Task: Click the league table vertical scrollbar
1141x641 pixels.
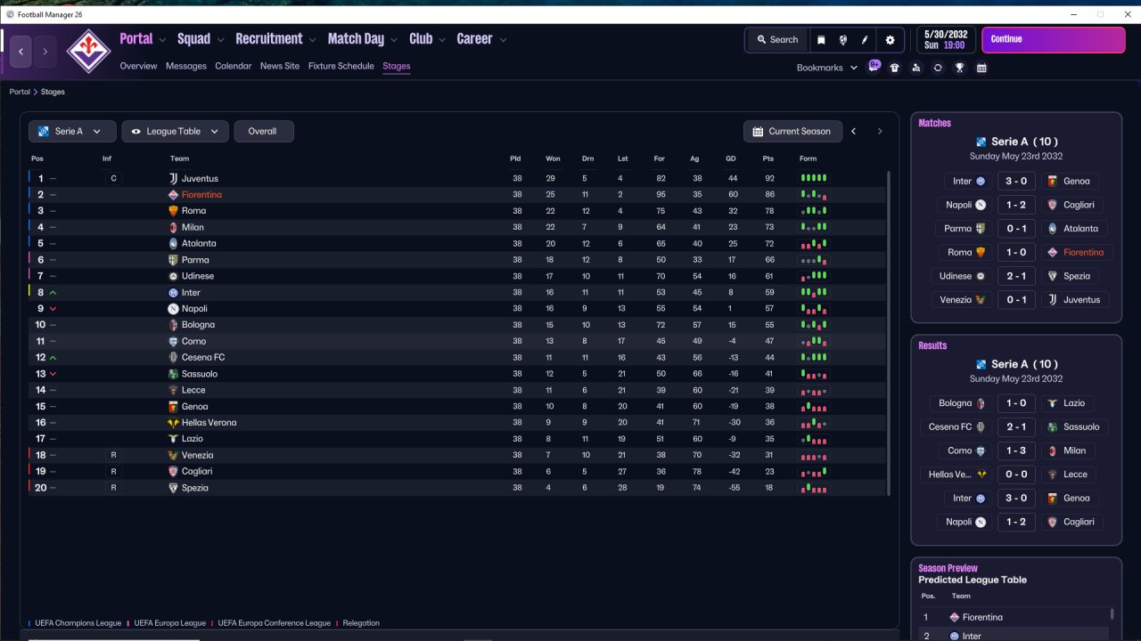Action: tap(890, 333)
